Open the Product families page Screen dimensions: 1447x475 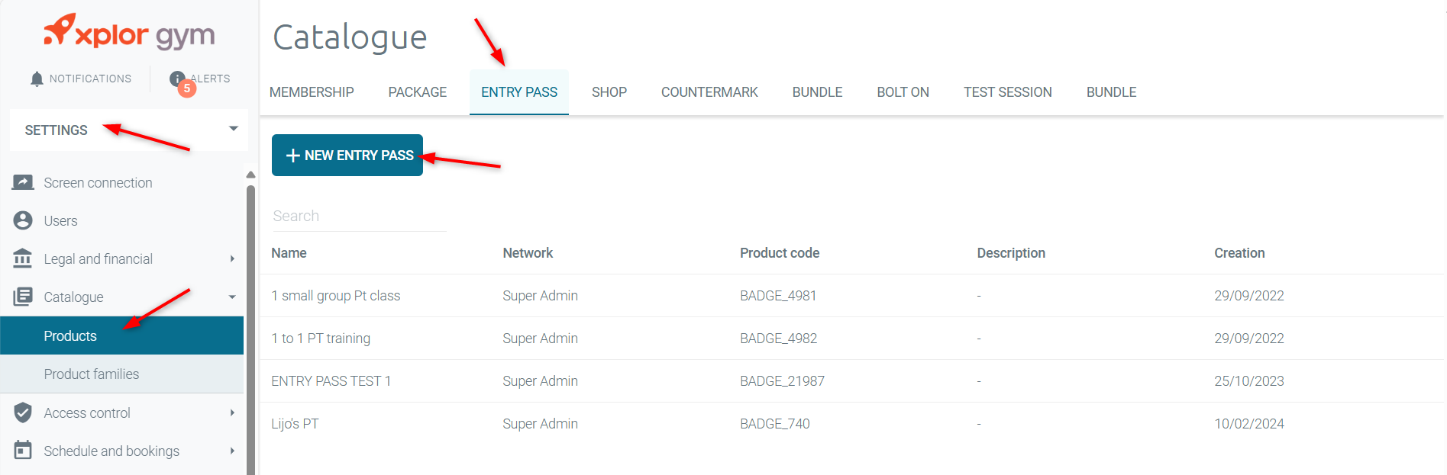coord(92,374)
